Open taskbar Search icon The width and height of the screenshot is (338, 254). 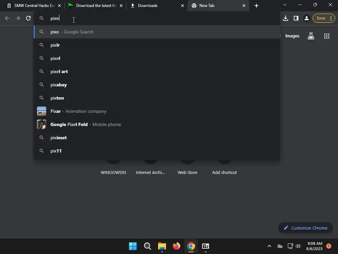point(148,246)
